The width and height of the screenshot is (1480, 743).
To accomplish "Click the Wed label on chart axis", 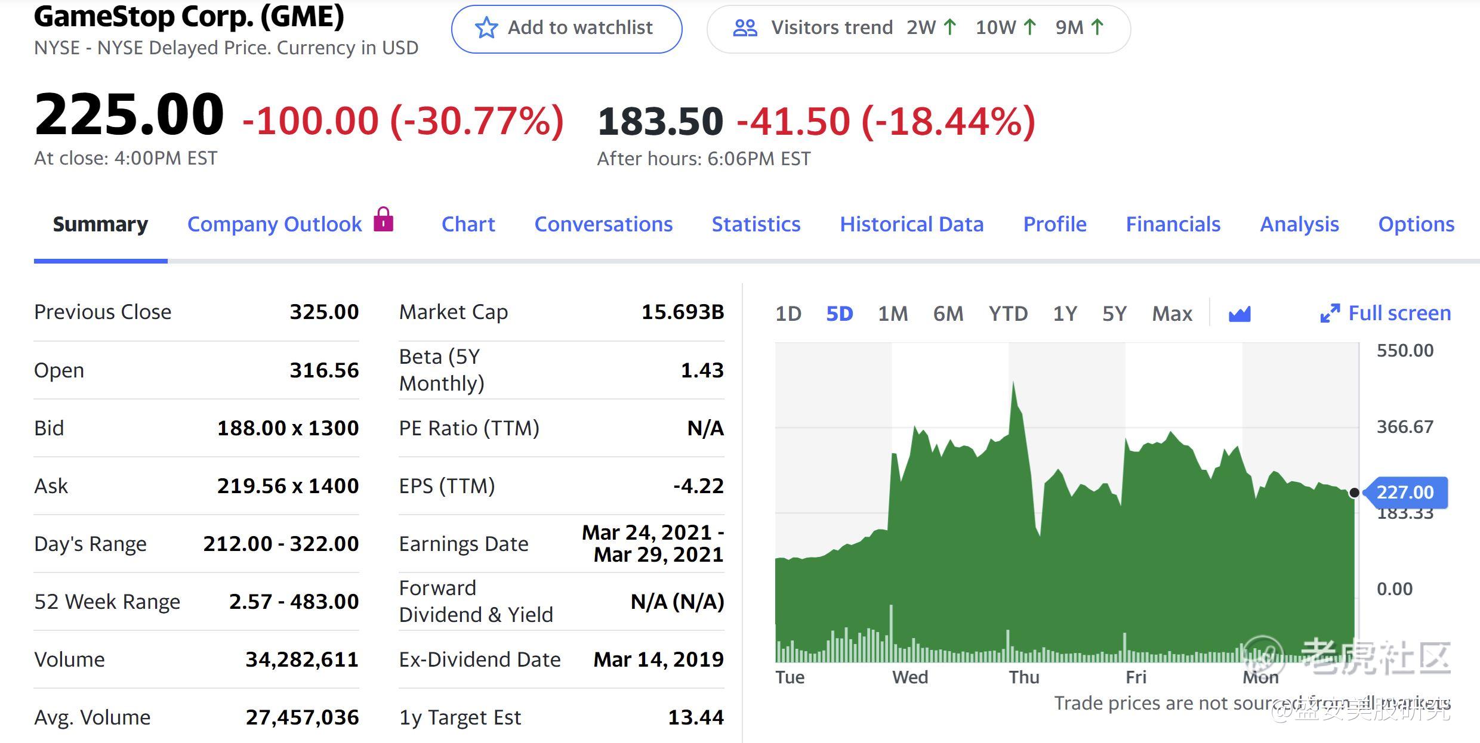I will pyautogui.click(x=910, y=677).
